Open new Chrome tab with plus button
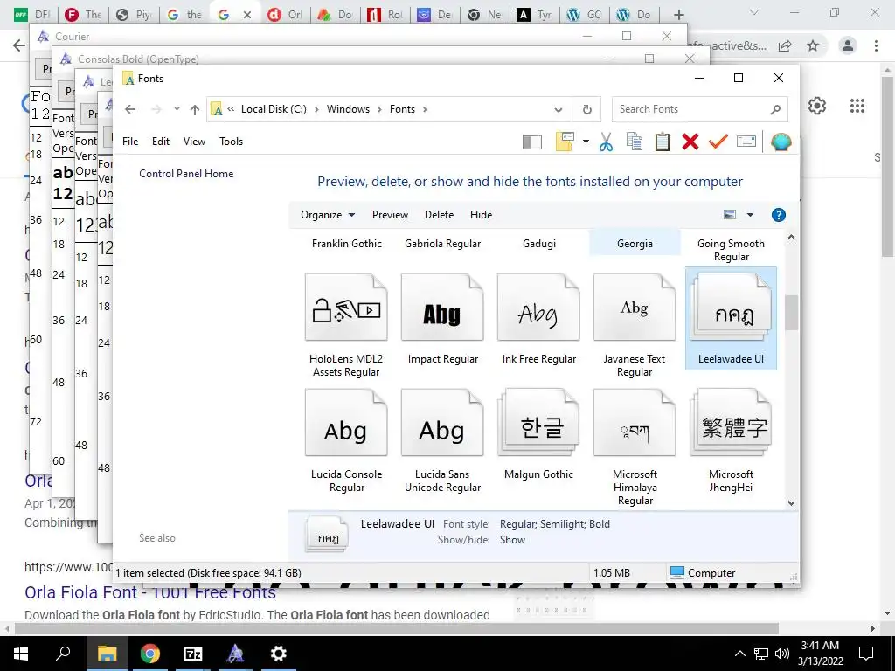The width and height of the screenshot is (895, 671). pos(678,15)
